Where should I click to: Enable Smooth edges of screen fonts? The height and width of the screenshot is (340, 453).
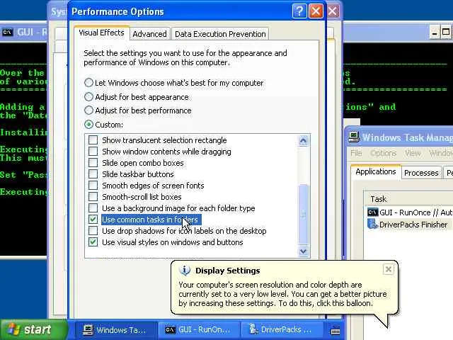pos(93,186)
